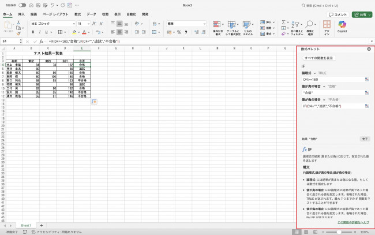Toggle italic formatting
The height and width of the screenshot is (235, 375).
(x=40, y=32)
